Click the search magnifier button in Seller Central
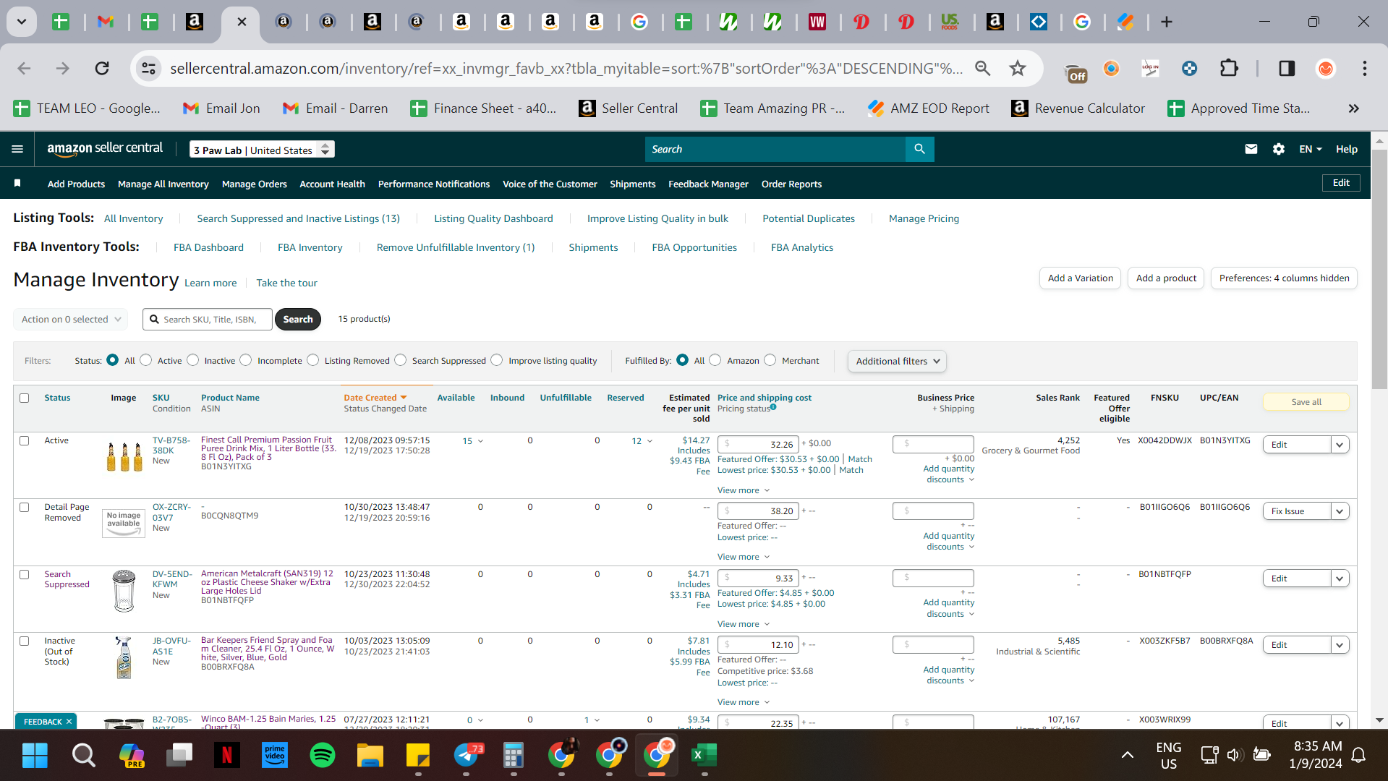This screenshot has height=781, width=1388. [x=919, y=149]
